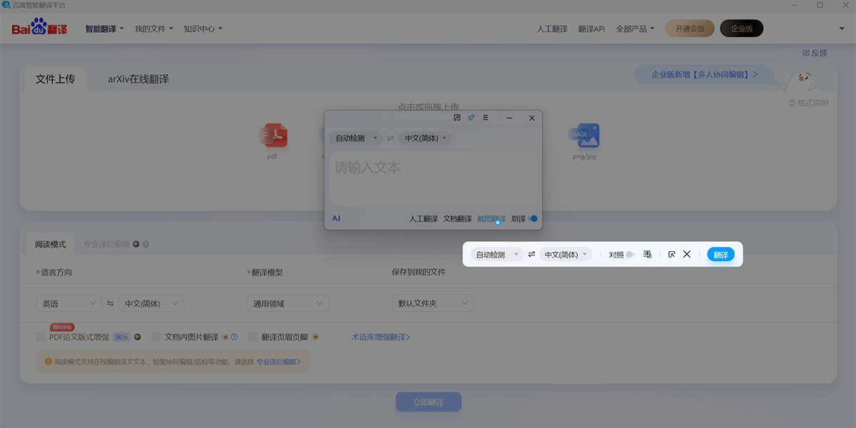Open the 术语库增强翻译 link
Screen dimensions: 856x428
coord(381,337)
